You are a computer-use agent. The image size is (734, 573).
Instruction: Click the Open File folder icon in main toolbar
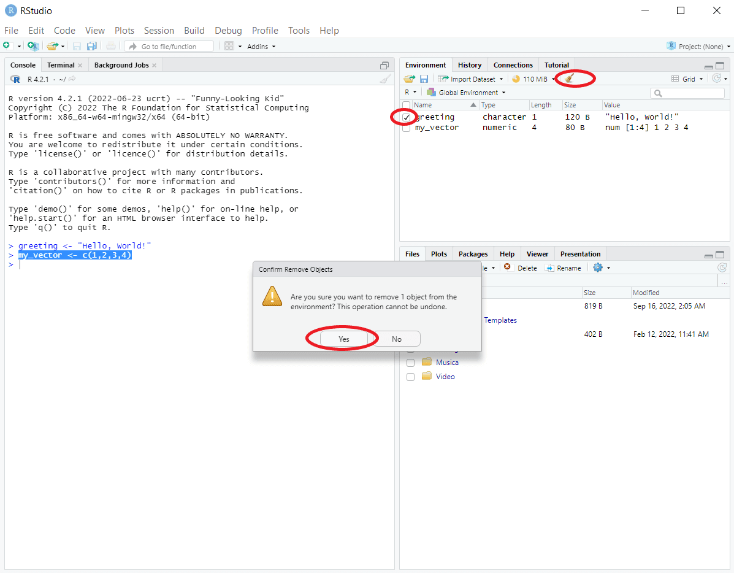click(52, 46)
